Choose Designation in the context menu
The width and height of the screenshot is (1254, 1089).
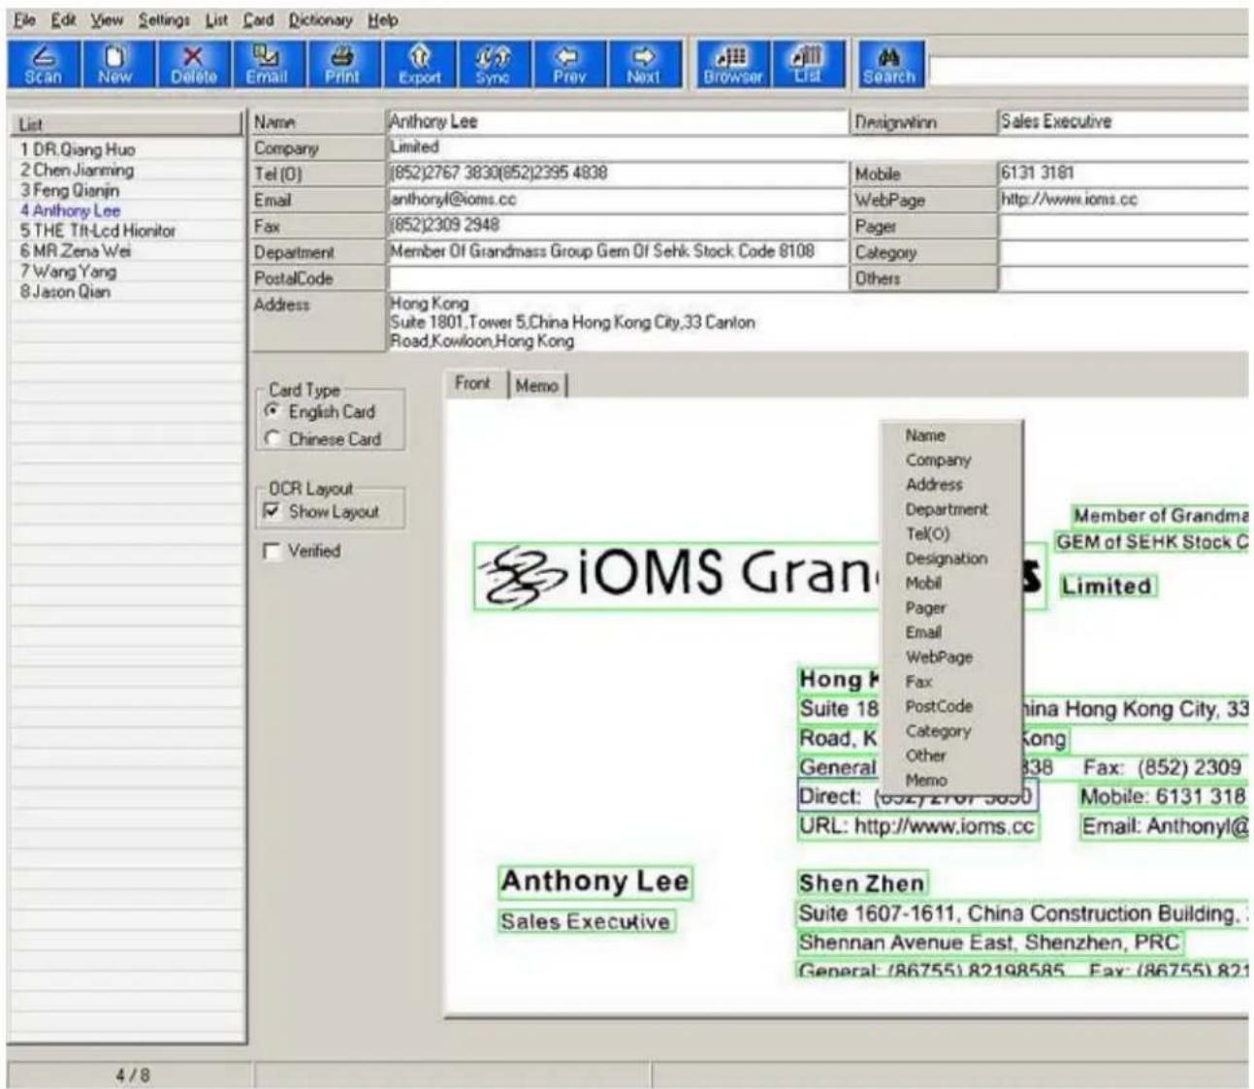coord(950,559)
